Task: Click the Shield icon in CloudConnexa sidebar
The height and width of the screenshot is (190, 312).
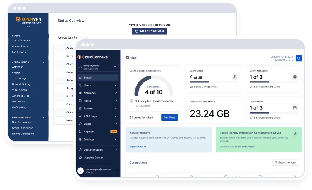Action: tap(80, 124)
